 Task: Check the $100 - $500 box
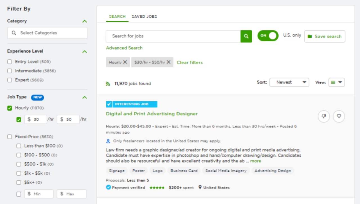[x=19, y=155]
